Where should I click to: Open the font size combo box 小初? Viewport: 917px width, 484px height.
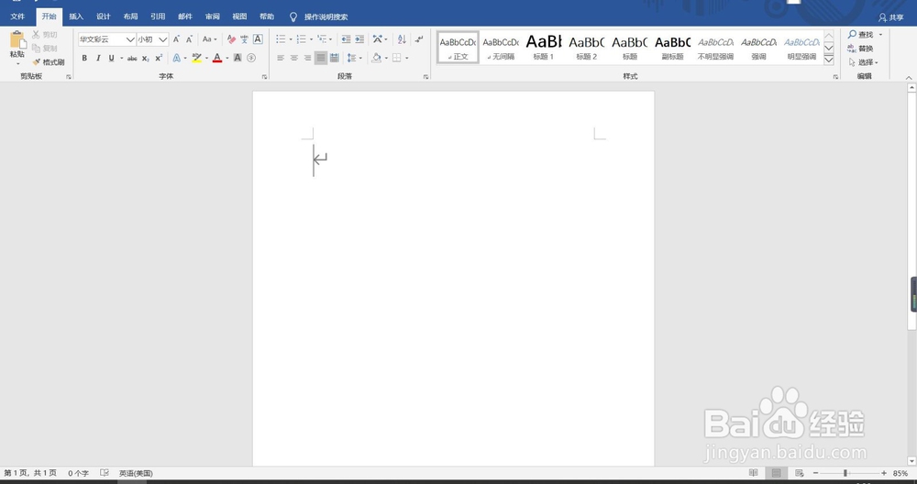tap(152, 39)
